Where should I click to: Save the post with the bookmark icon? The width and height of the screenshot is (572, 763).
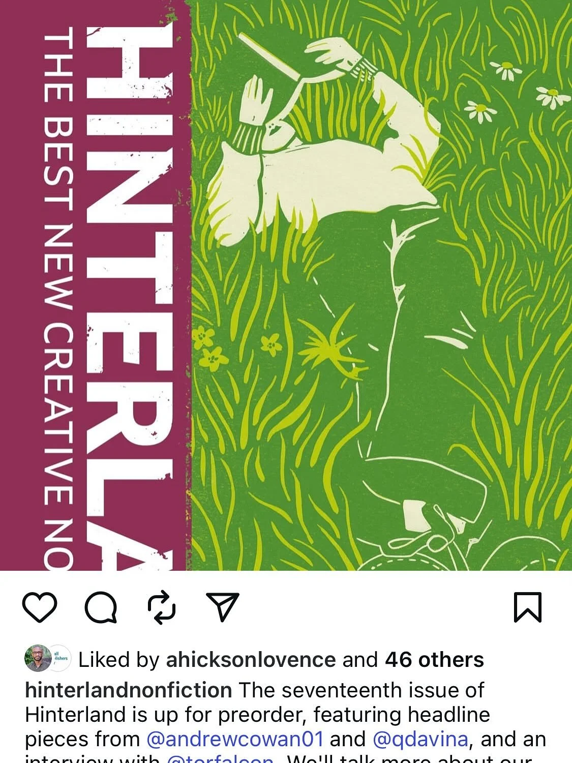(x=528, y=607)
